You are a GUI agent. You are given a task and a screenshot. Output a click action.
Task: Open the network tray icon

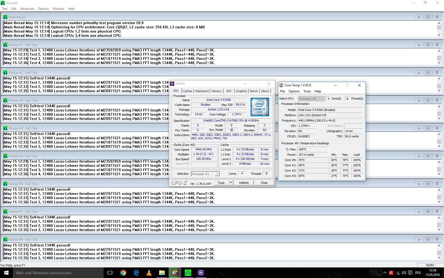(398, 273)
